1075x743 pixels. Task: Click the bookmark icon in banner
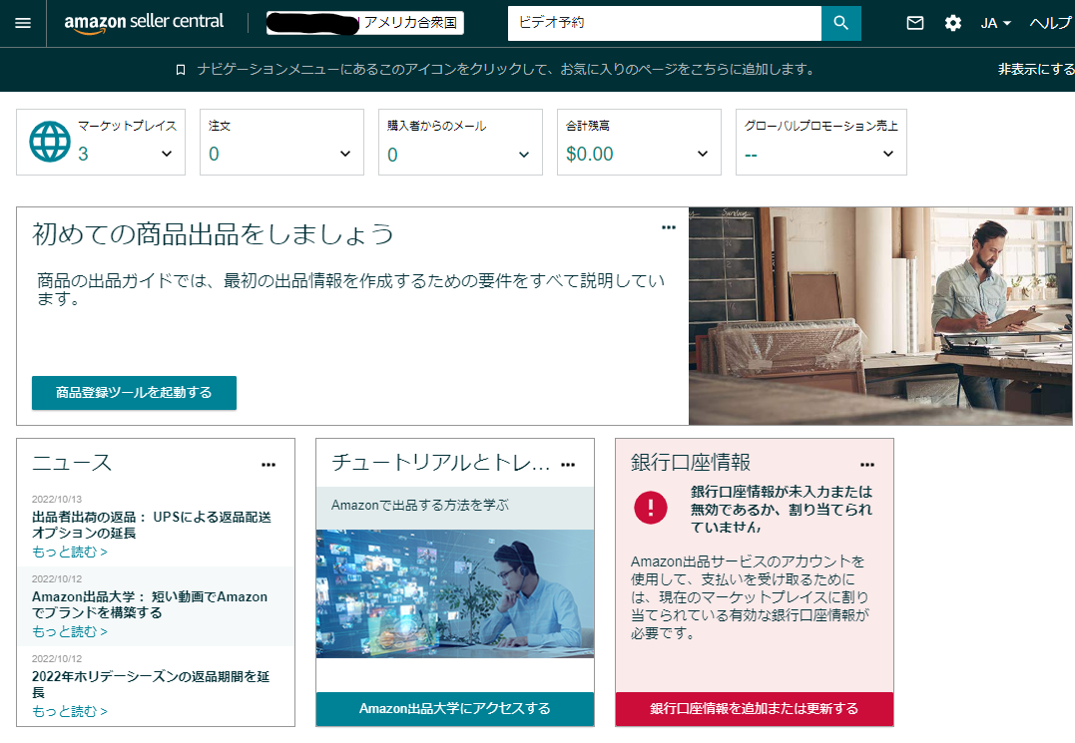(x=181, y=70)
